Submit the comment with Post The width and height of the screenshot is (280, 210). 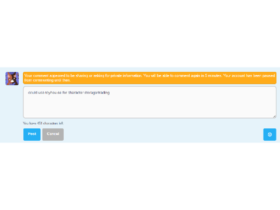point(32,134)
